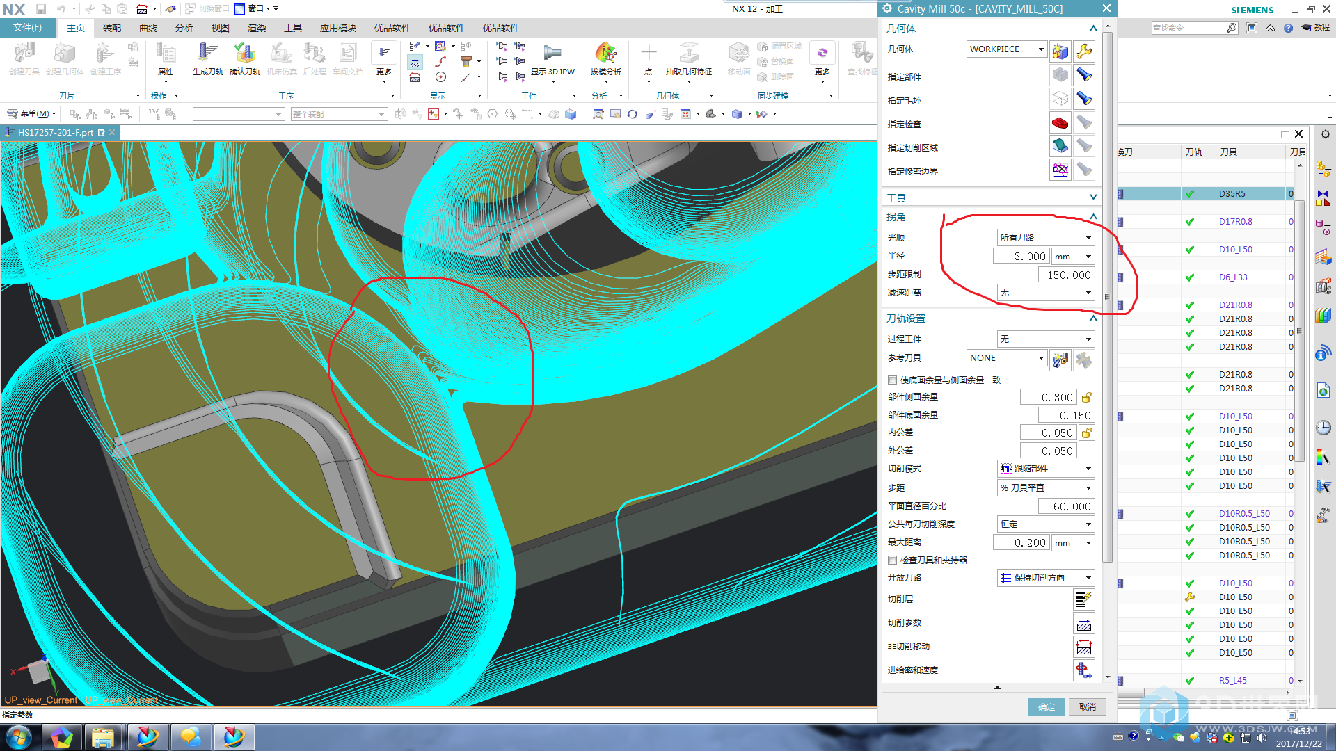This screenshot has height=751, width=1336.
Task: Open the 步距 % 刀具平直 dropdown
Action: click(x=1046, y=487)
